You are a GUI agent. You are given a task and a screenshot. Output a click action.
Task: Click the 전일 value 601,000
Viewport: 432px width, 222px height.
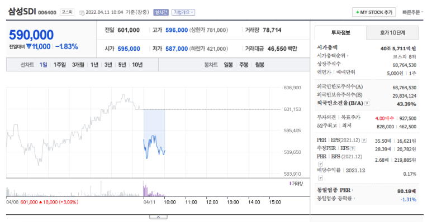(129, 30)
